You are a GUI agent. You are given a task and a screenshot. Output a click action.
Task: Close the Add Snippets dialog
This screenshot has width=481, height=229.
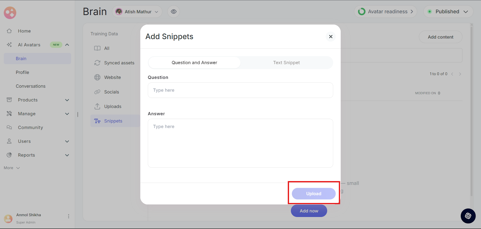click(331, 37)
